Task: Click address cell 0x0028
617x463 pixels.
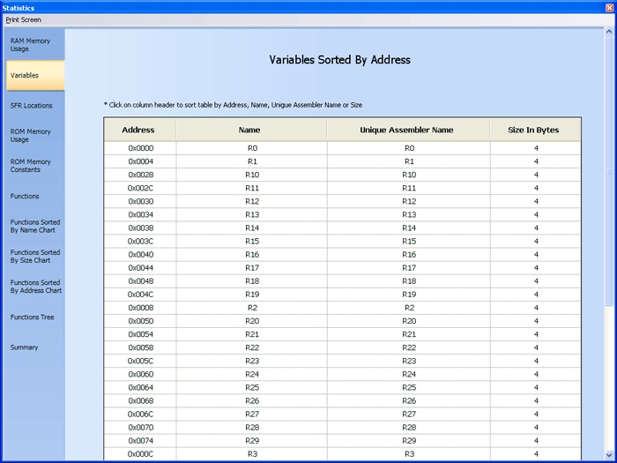Action: 140,175
